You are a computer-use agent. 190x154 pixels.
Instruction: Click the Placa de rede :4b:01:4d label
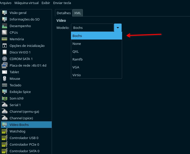tap(28, 65)
